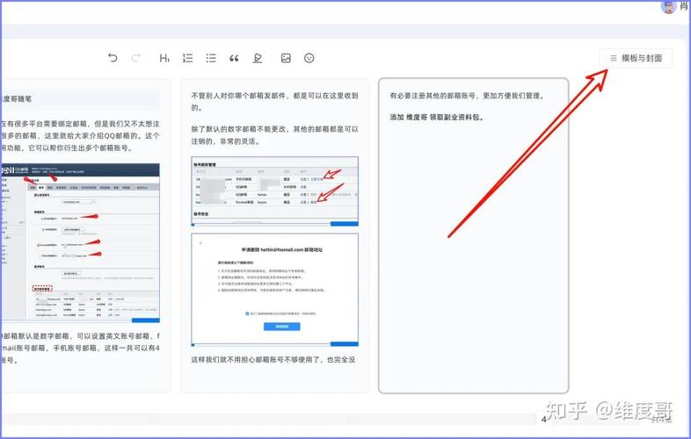This screenshot has height=439, width=691.
Task: Click the user avatar in top corner
Action: (x=668, y=6)
